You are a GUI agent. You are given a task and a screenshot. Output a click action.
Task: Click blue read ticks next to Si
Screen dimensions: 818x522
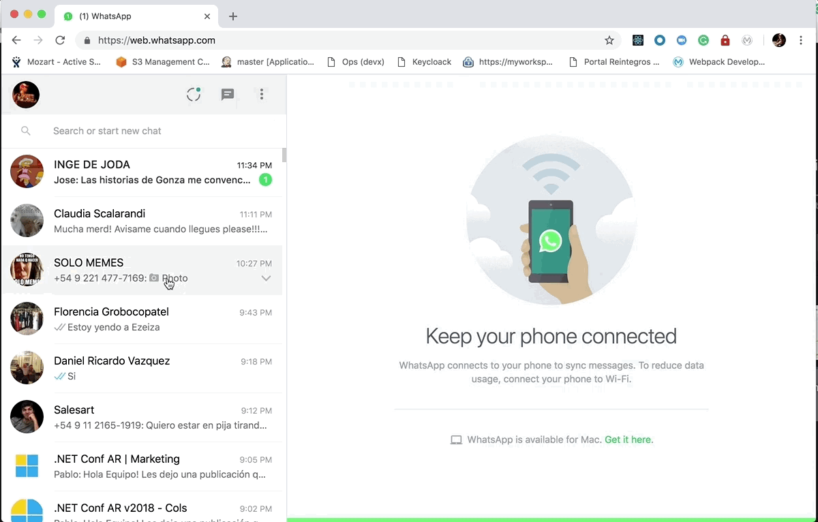[59, 376]
